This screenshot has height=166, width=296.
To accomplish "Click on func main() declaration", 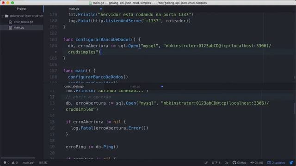I will tap(79, 71).
